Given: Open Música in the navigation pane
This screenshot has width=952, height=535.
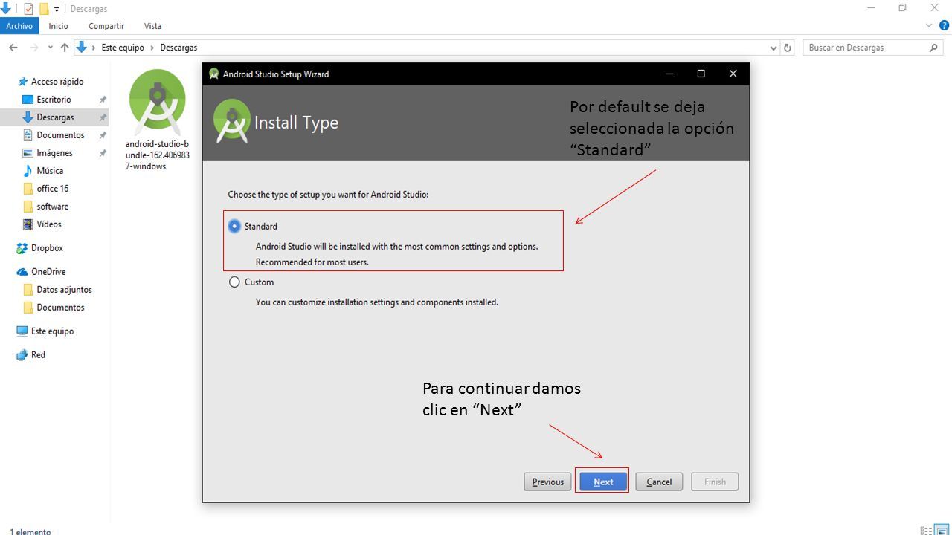Looking at the screenshot, I should [x=49, y=171].
